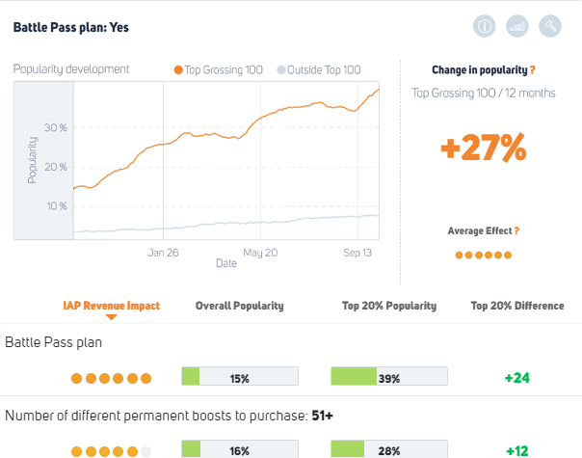Click the question mark beside Average Effect
The image size is (582, 458).
(x=516, y=230)
